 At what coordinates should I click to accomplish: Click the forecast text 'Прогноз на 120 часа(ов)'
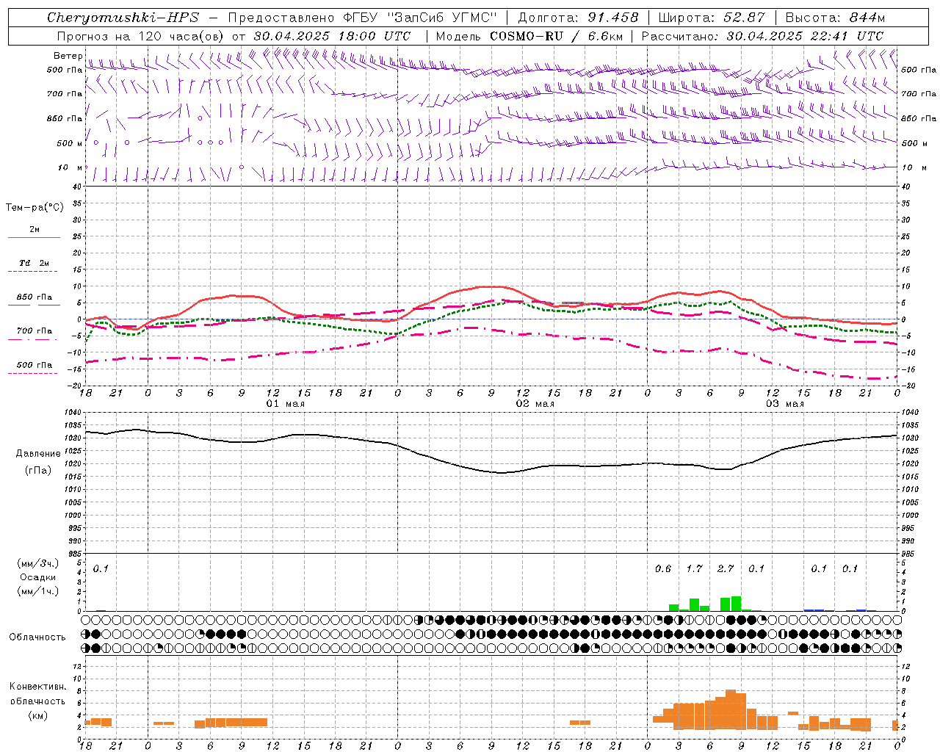(x=141, y=36)
